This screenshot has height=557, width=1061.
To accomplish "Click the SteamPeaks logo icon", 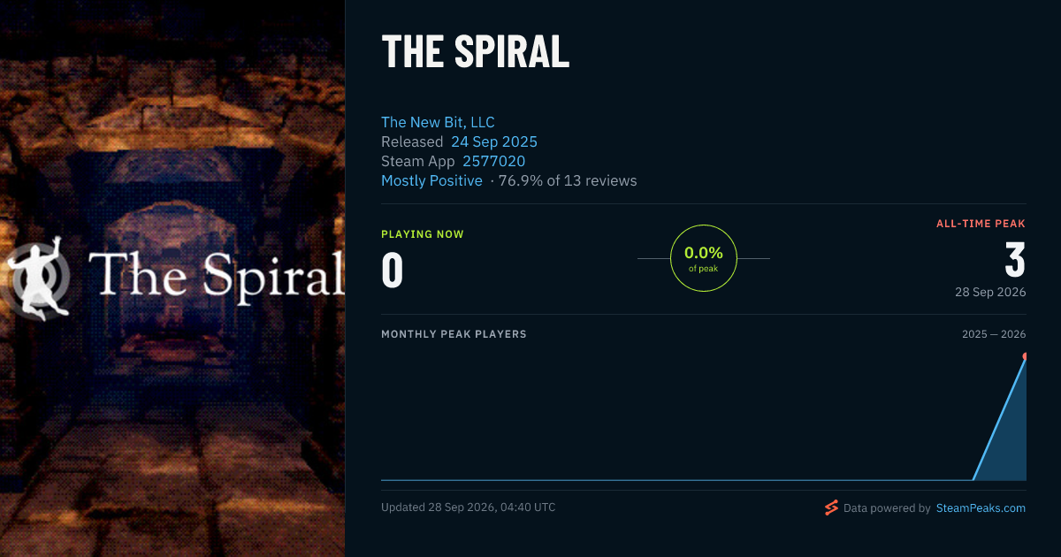I will (x=830, y=507).
